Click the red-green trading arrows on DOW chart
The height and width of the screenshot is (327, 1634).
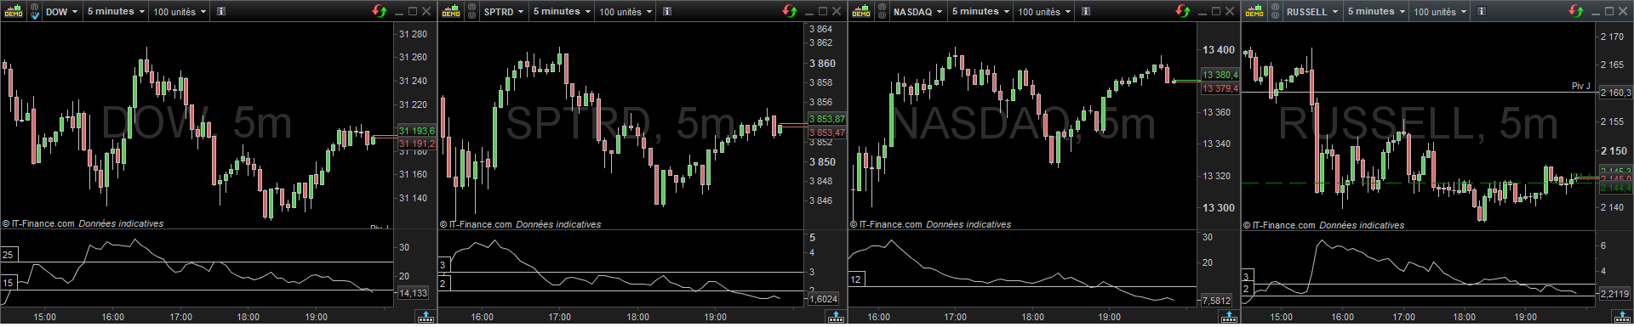point(380,11)
